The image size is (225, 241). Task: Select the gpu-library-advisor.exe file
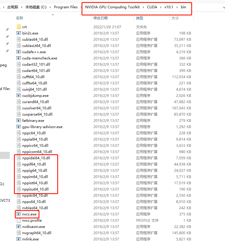tap(42, 127)
